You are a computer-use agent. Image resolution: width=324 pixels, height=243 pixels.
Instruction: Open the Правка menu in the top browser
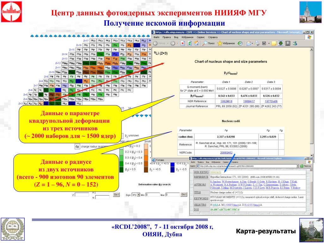(x=166, y=37)
